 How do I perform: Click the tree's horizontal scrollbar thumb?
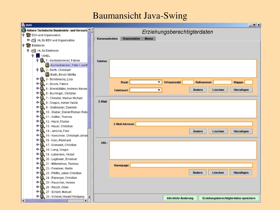pos(46,200)
